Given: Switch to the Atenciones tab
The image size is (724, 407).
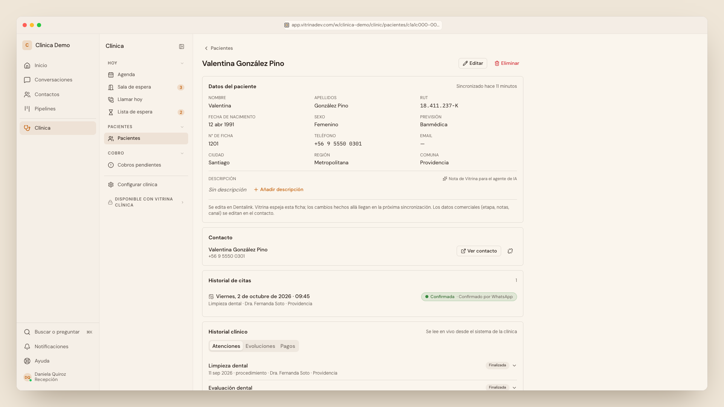Looking at the screenshot, I should (x=226, y=346).
